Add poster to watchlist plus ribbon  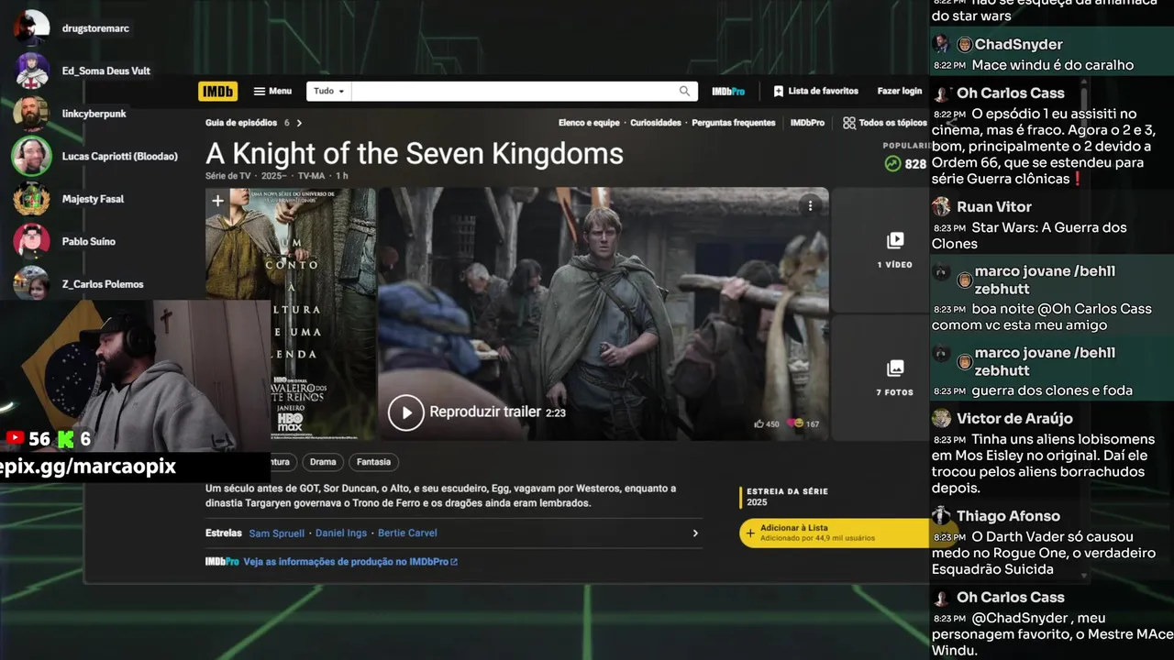pos(217,201)
